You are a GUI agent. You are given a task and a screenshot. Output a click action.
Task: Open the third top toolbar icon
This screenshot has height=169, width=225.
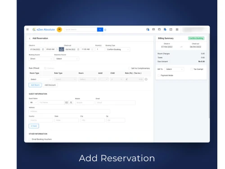[x=159, y=29]
